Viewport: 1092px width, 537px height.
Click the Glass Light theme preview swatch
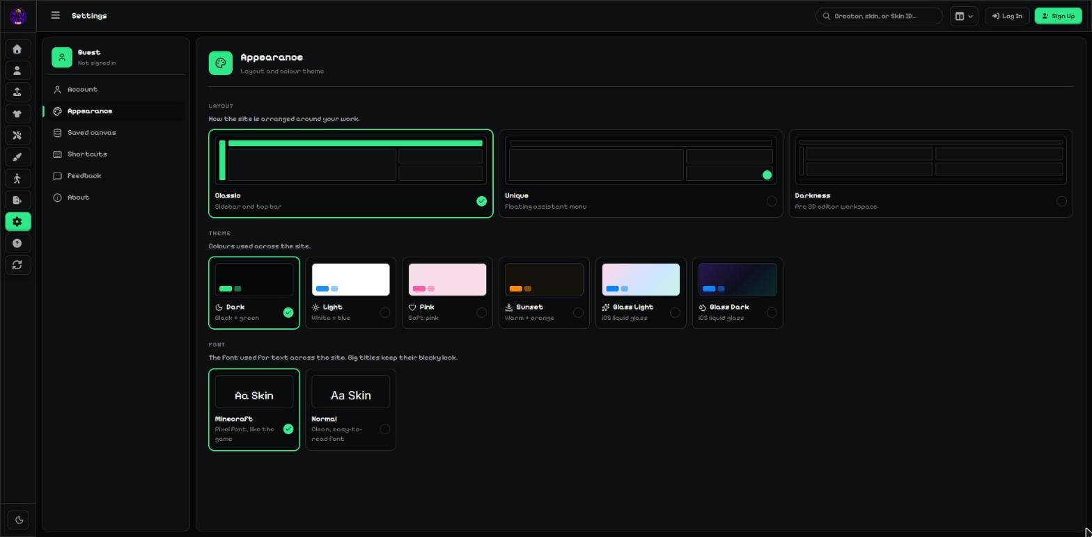(641, 280)
